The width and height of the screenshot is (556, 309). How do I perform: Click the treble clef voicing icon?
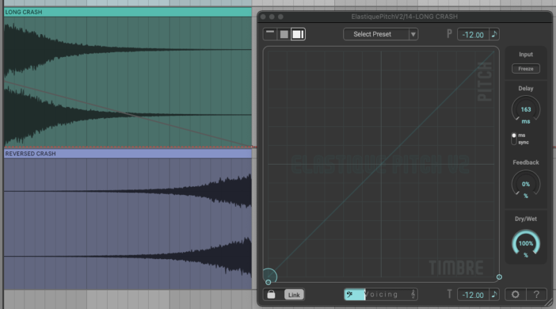point(413,294)
